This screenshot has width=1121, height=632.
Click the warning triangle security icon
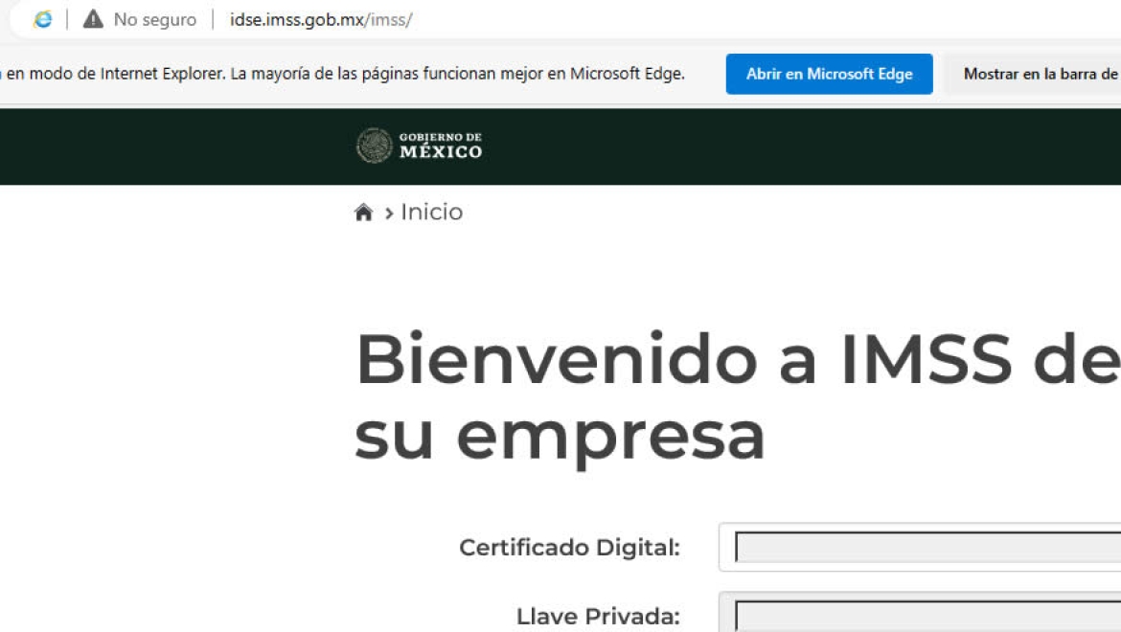pos(93,19)
